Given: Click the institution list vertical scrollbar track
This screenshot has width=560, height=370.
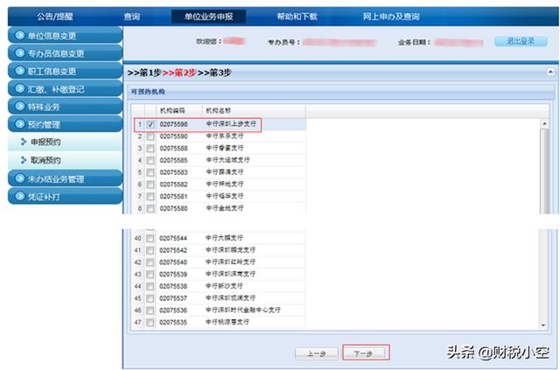Looking at the screenshot, I should (x=544, y=224).
